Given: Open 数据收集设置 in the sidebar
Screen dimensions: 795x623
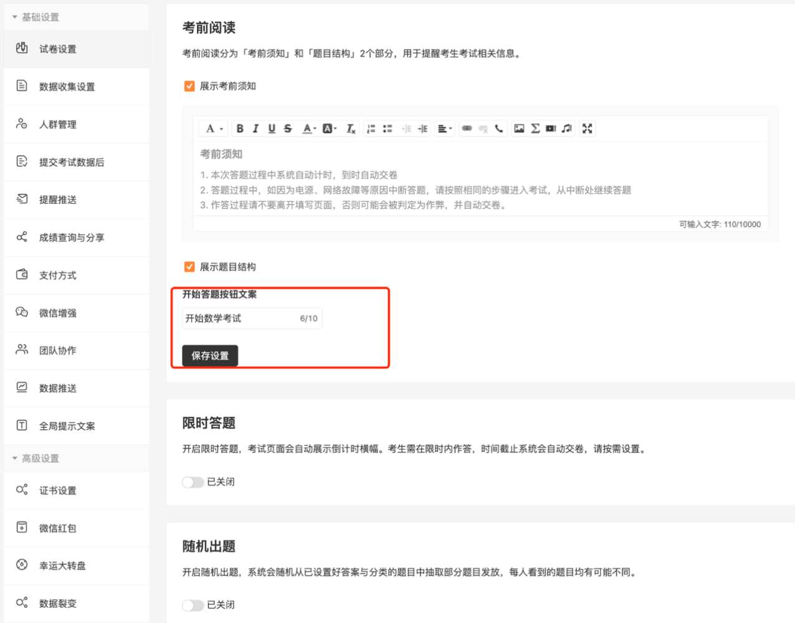Looking at the screenshot, I should pyautogui.click(x=77, y=87).
